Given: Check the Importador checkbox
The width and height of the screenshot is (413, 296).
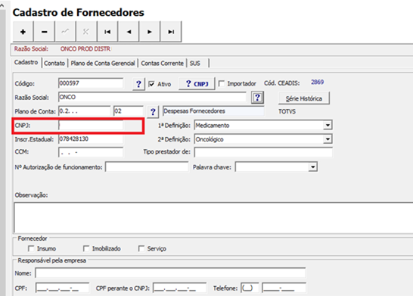Looking at the screenshot, I should pos(222,84).
